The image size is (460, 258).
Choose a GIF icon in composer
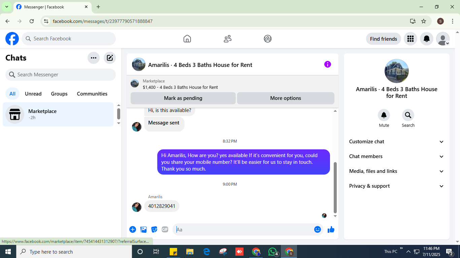point(165,229)
